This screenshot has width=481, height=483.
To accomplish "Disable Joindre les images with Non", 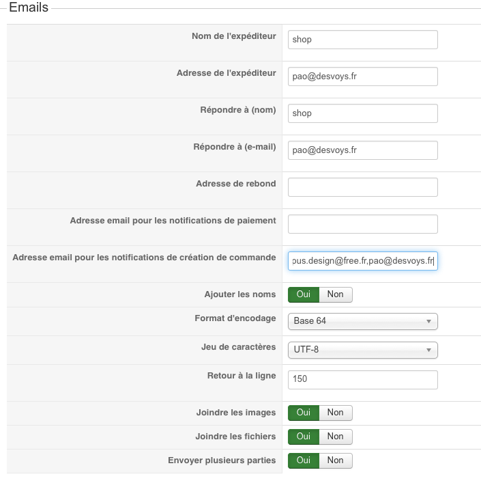I will [x=336, y=413].
